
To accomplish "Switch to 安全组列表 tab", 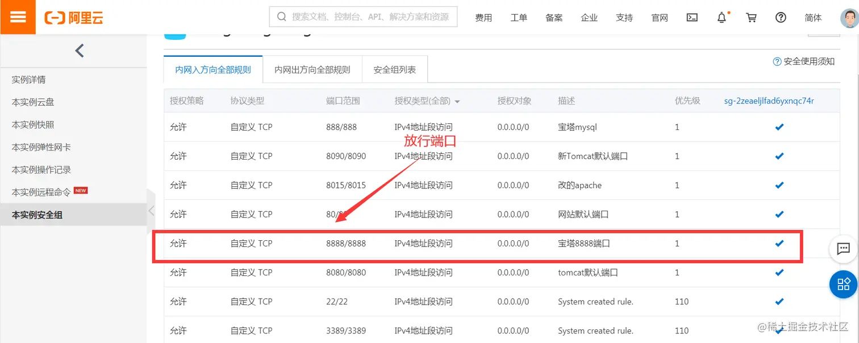I will [395, 70].
